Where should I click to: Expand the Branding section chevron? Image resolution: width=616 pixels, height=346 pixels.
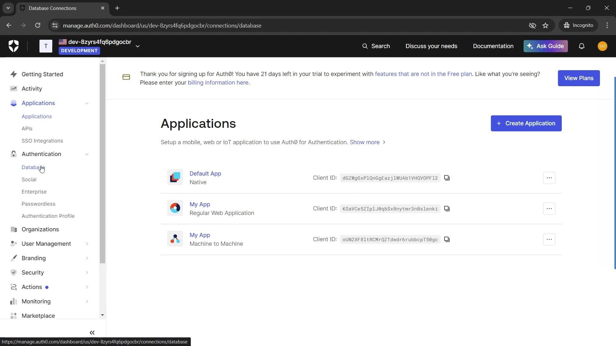point(87,258)
